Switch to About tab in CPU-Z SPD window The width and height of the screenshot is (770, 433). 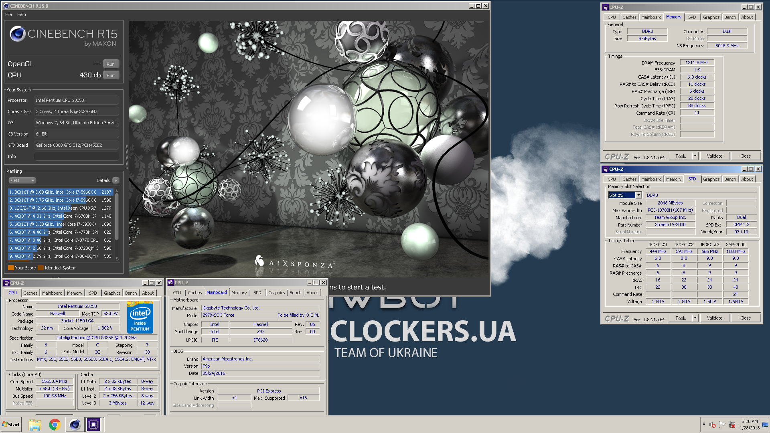(747, 179)
